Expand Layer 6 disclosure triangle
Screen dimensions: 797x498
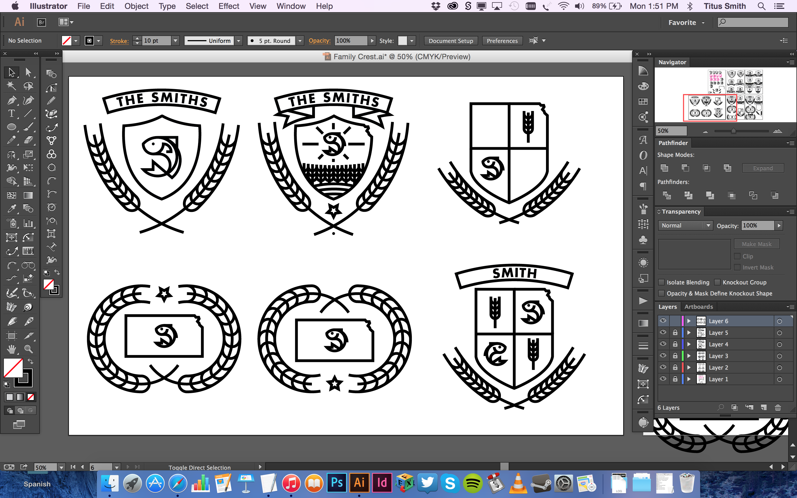(689, 321)
